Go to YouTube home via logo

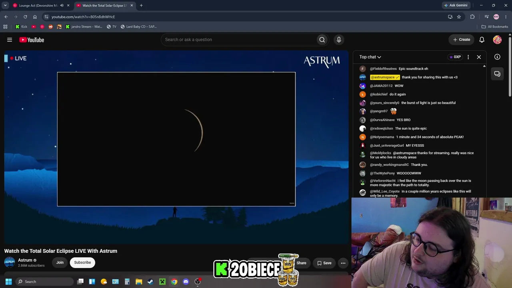[x=32, y=40]
